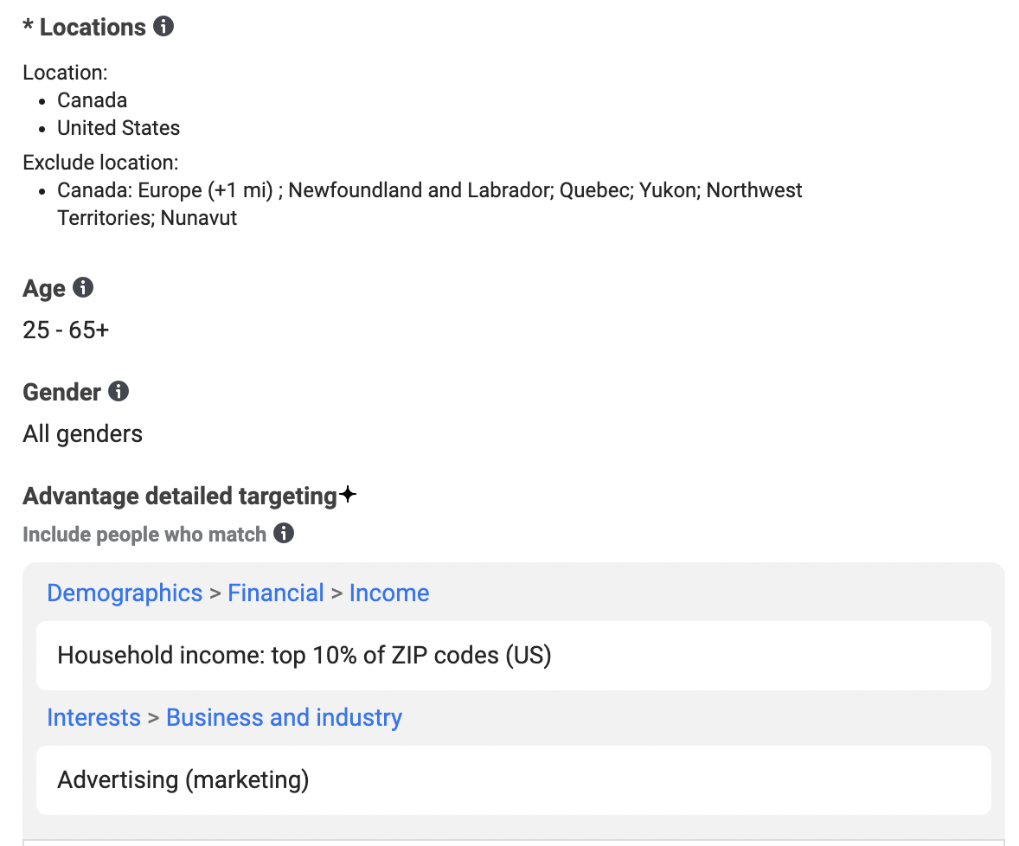This screenshot has width=1019, height=846.
Task: Click the excluded Canada regions entry
Action: click(x=430, y=204)
